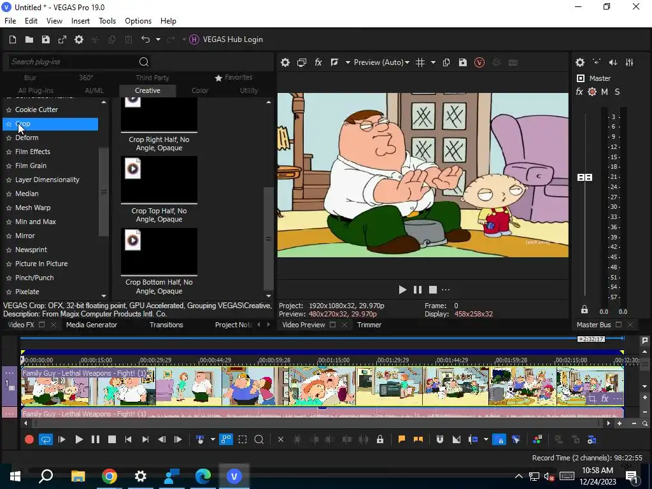652x489 pixels.
Task: Toggle lock event padlock icon
Action: 380,439
